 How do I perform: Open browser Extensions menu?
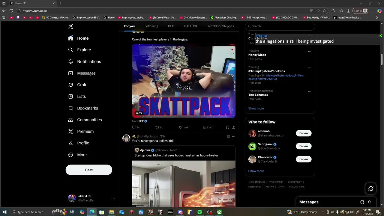point(333,11)
